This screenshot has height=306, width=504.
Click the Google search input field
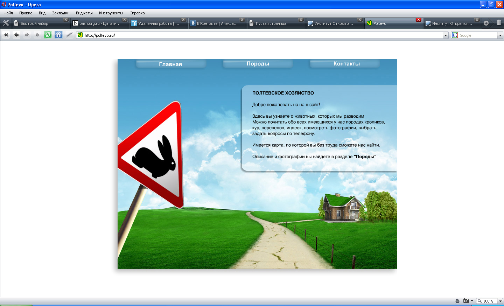(478, 35)
